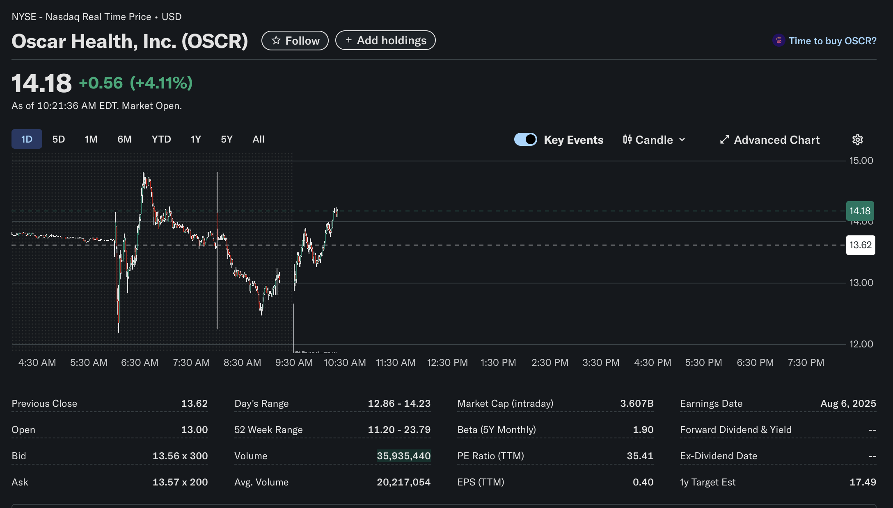This screenshot has height=508, width=893.
Task: Click the candlestick icon next to Candle
Action: (627, 140)
